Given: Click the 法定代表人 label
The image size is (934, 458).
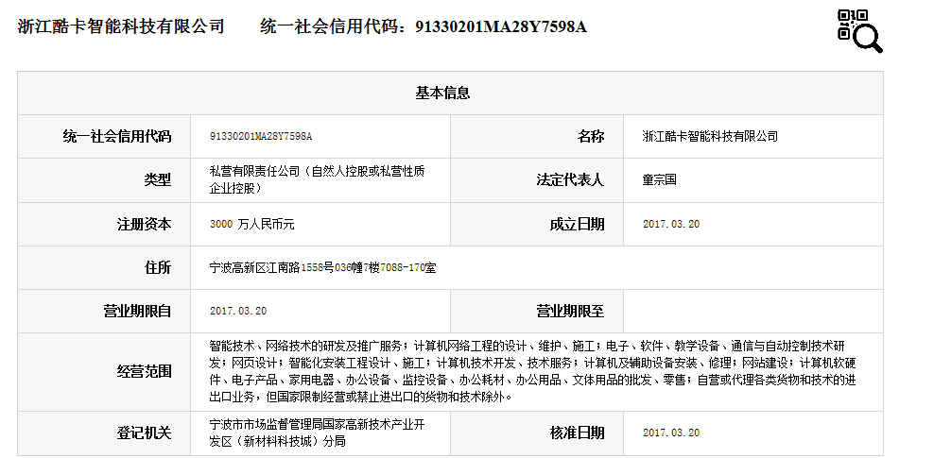Looking at the screenshot, I should (570, 180).
